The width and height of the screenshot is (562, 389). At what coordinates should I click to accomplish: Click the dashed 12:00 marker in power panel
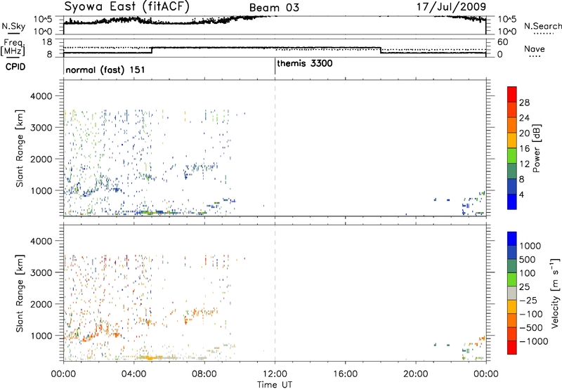pyautogui.click(x=275, y=148)
